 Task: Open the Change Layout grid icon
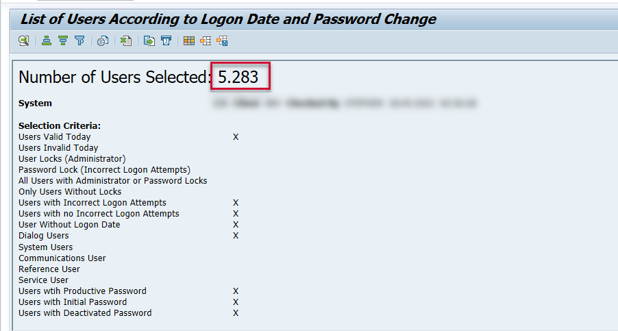[189, 41]
